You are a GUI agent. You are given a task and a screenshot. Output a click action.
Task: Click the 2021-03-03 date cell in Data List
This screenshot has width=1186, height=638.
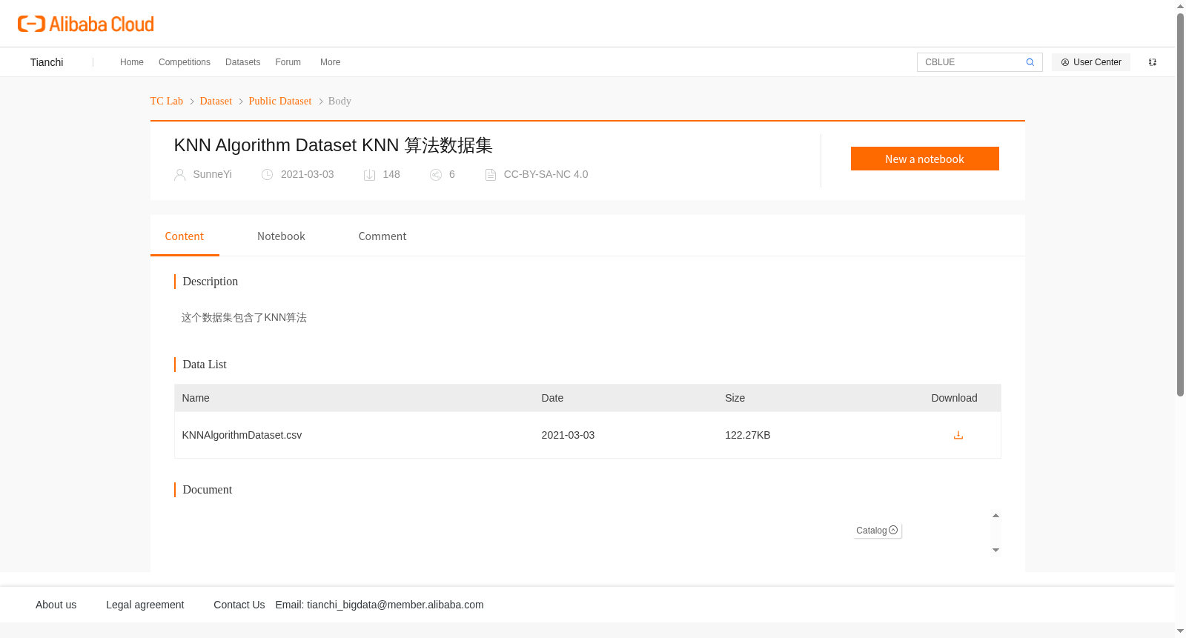pyautogui.click(x=569, y=435)
